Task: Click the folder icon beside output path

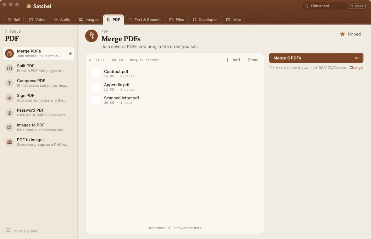Action: point(272,68)
